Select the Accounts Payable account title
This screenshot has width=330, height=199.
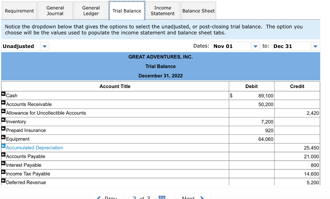(25, 156)
